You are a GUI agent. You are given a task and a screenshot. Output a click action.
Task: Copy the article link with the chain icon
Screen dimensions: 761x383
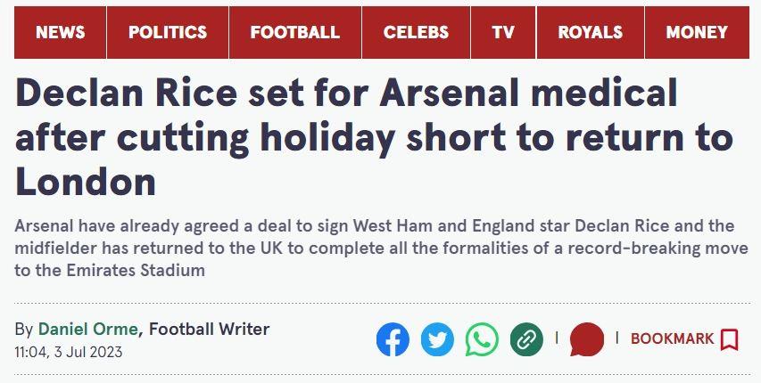coord(526,339)
